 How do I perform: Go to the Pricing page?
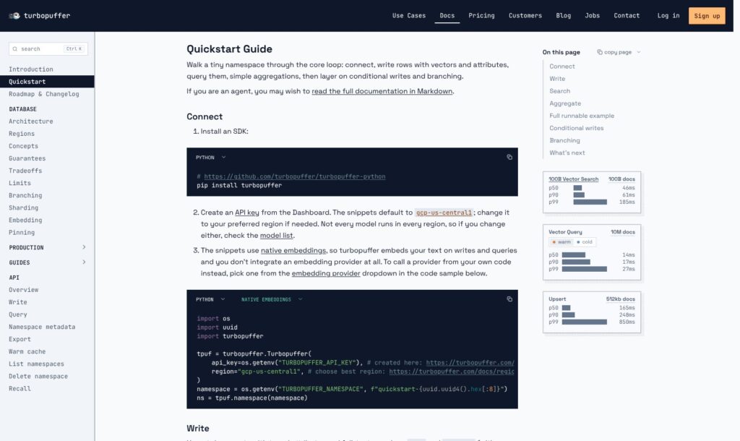coord(481,16)
